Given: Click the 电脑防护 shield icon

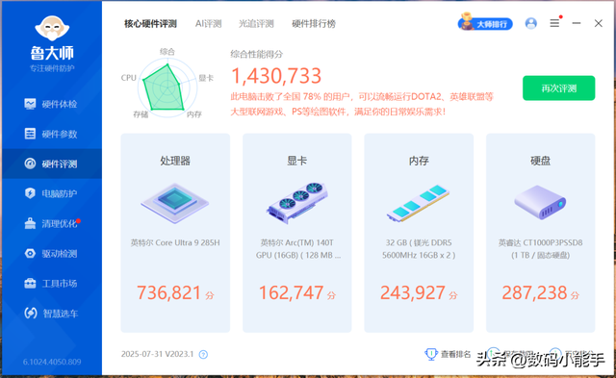Looking at the screenshot, I should [x=30, y=193].
